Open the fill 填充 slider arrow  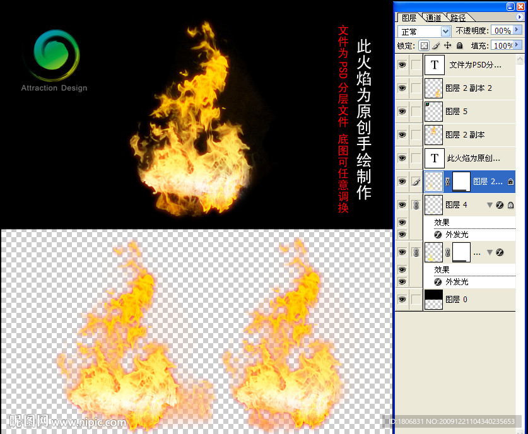click(518, 45)
